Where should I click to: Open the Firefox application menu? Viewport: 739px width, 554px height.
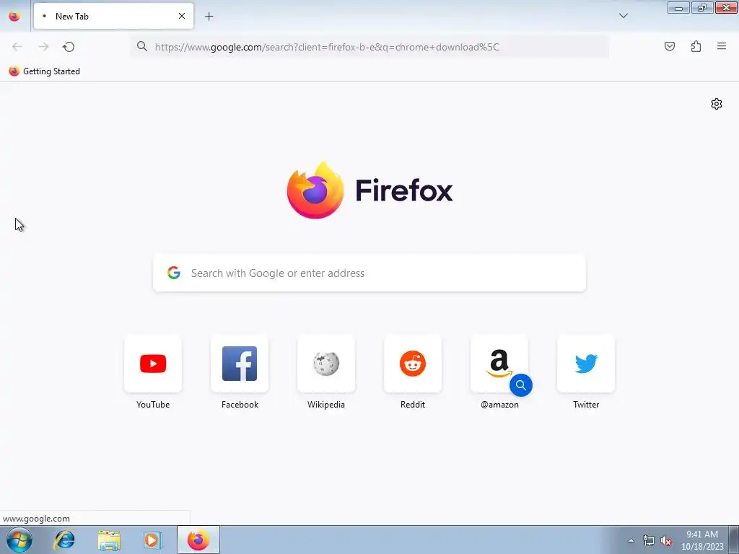tap(721, 46)
